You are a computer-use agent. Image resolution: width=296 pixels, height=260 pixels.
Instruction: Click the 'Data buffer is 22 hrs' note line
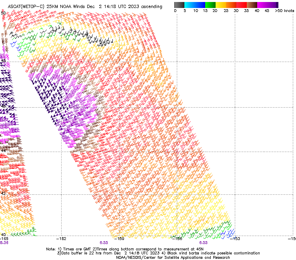pos(158,253)
